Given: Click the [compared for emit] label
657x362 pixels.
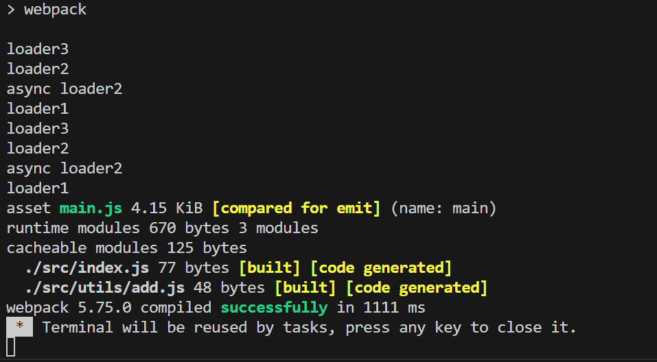Looking at the screenshot, I should pyautogui.click(x=296, y=208).
